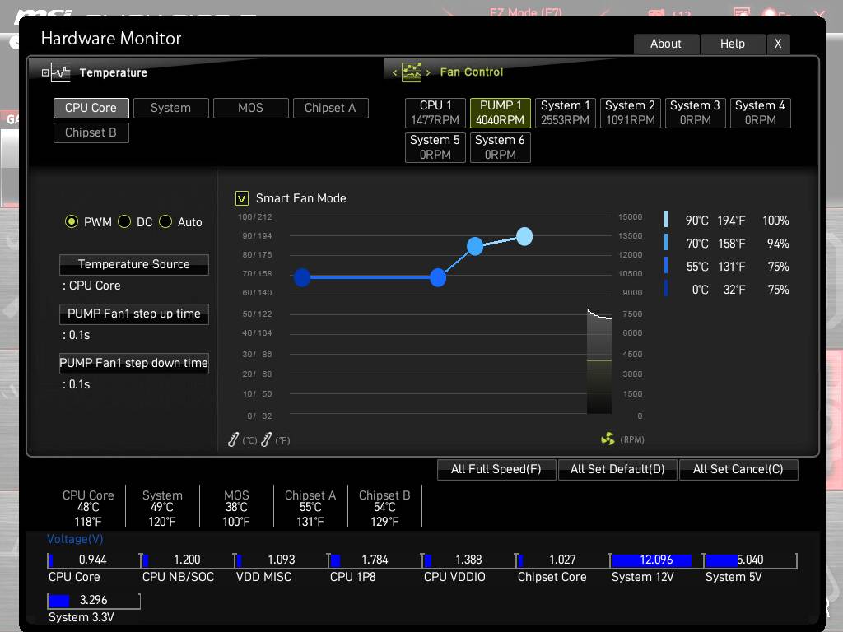Select the CPU 1 fan tab
The height and width of the screenshot is (632, 843).
(x=435, y=113)
